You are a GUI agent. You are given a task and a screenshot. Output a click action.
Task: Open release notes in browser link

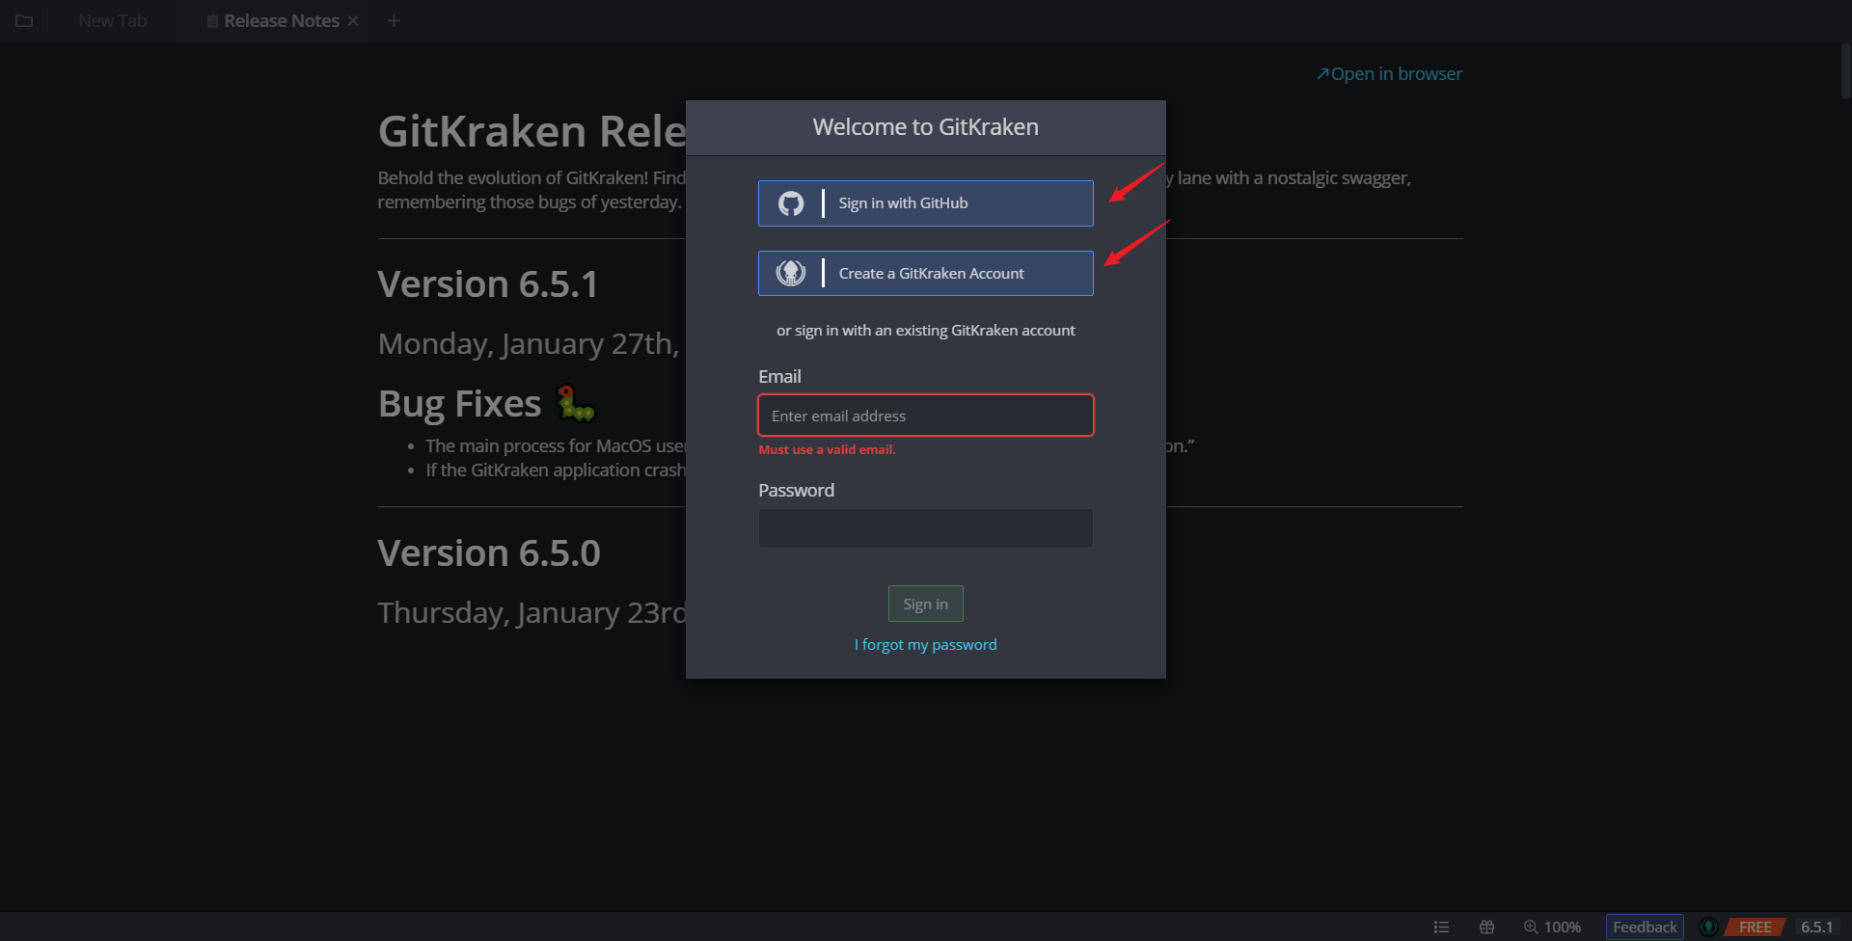coord(1389,73)
